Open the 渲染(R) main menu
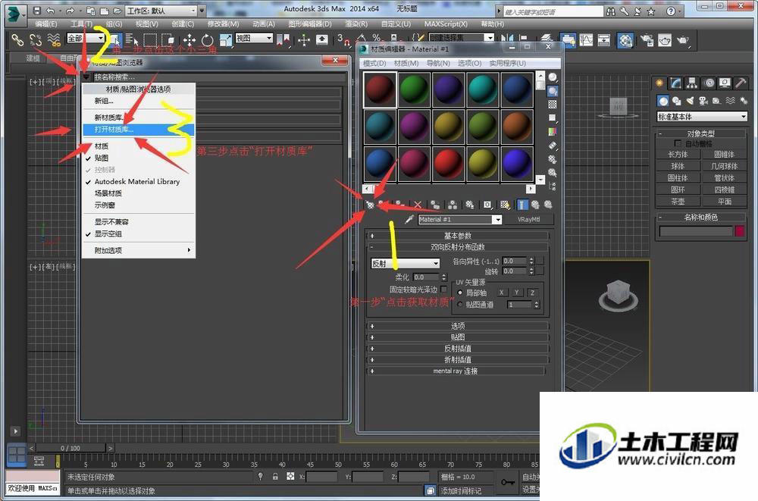The height and width of the screenshot is (501, 758). click(x=356, y=23)
